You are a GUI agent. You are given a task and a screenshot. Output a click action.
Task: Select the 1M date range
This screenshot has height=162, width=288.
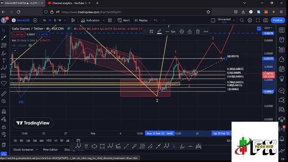[x=28, y=141]
